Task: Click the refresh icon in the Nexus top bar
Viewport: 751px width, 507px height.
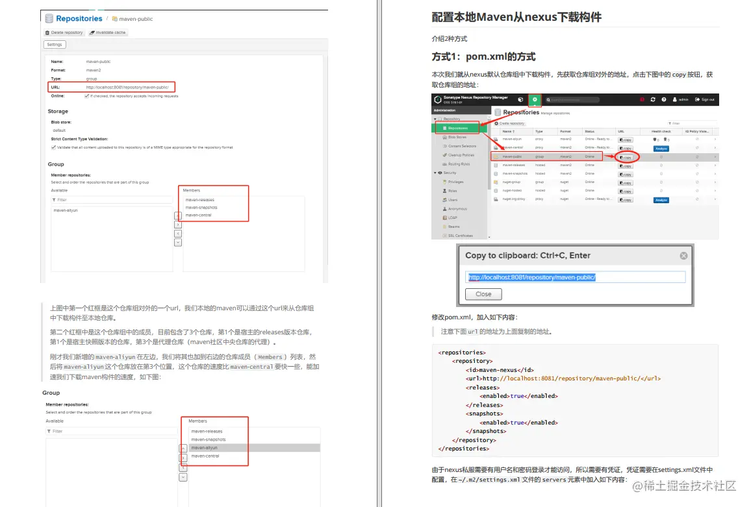Action: pyautogui.click(x=652, y=99)
